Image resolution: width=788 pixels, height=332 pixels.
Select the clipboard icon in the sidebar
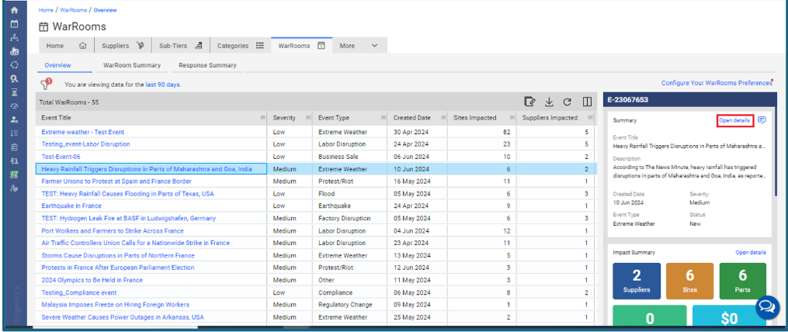point(15,147)
